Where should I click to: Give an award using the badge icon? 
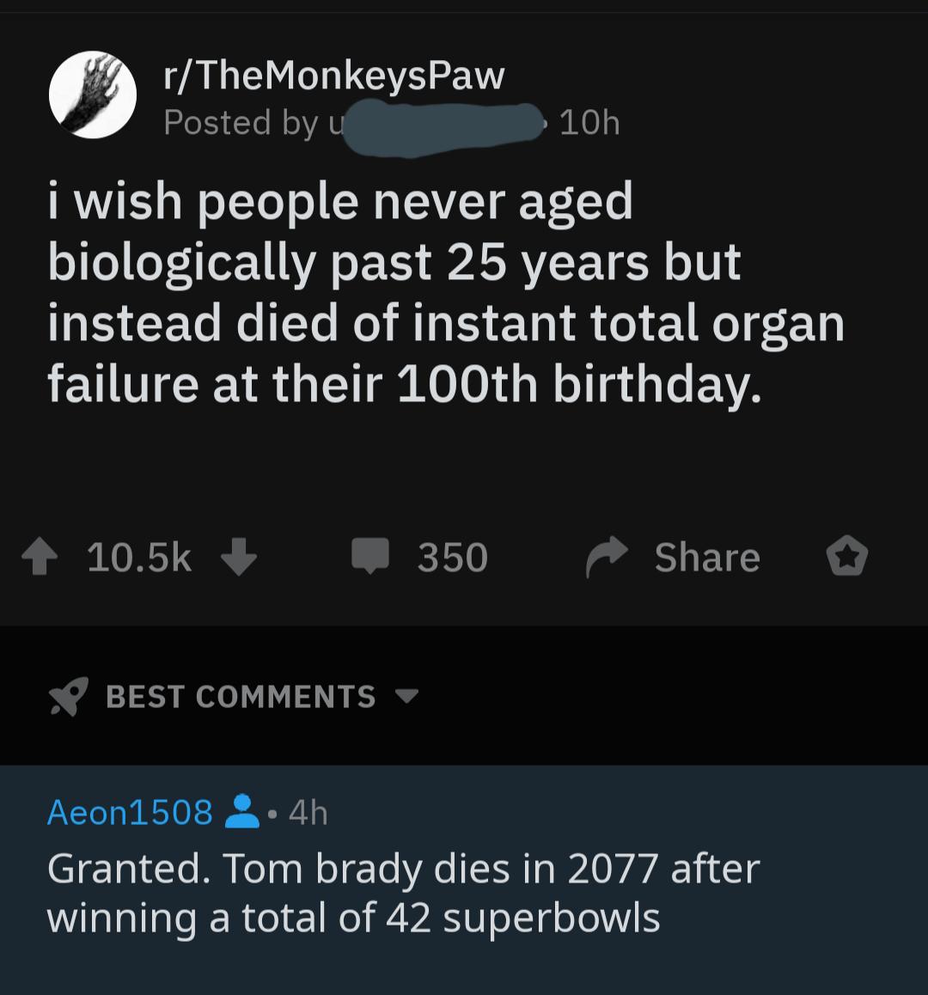point(846,557)
